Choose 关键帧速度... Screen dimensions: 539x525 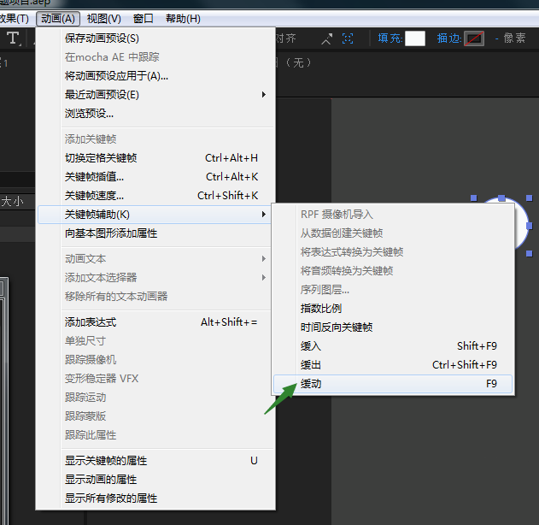tap(155, 196)
